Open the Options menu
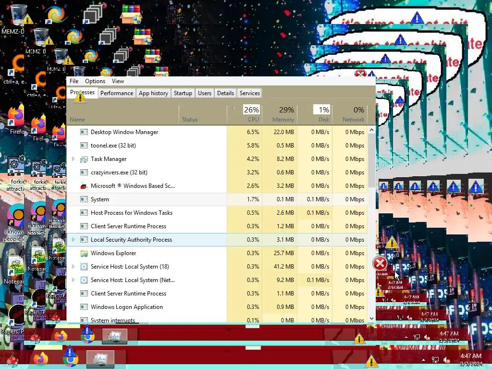492x369 pixels. click(x=95, y=81)
